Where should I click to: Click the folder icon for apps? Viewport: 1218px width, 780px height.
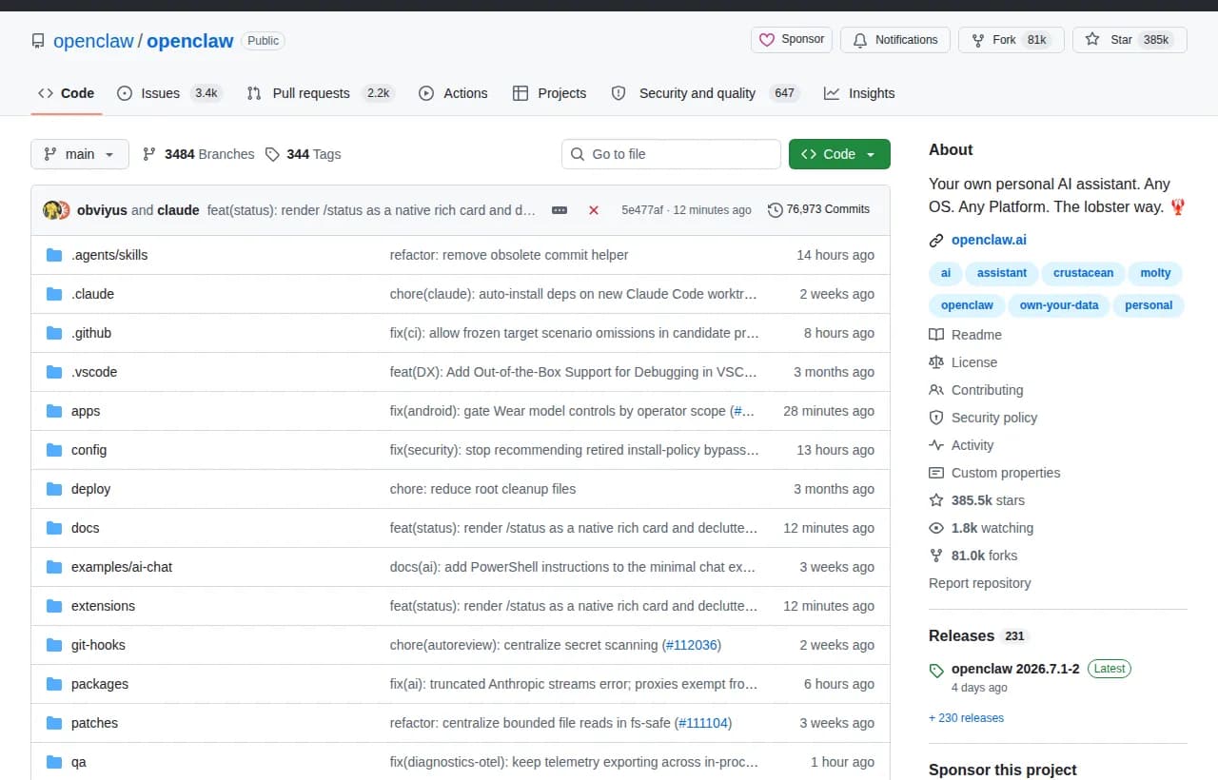(x=54, y=411)
